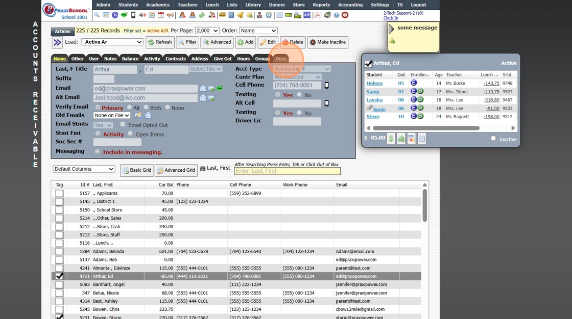Select the Open Items statement format radio
The image size is (572, 319).
pos(130,134)
